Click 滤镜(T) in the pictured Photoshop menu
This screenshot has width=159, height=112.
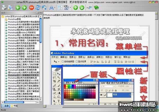tap(100, 57)
